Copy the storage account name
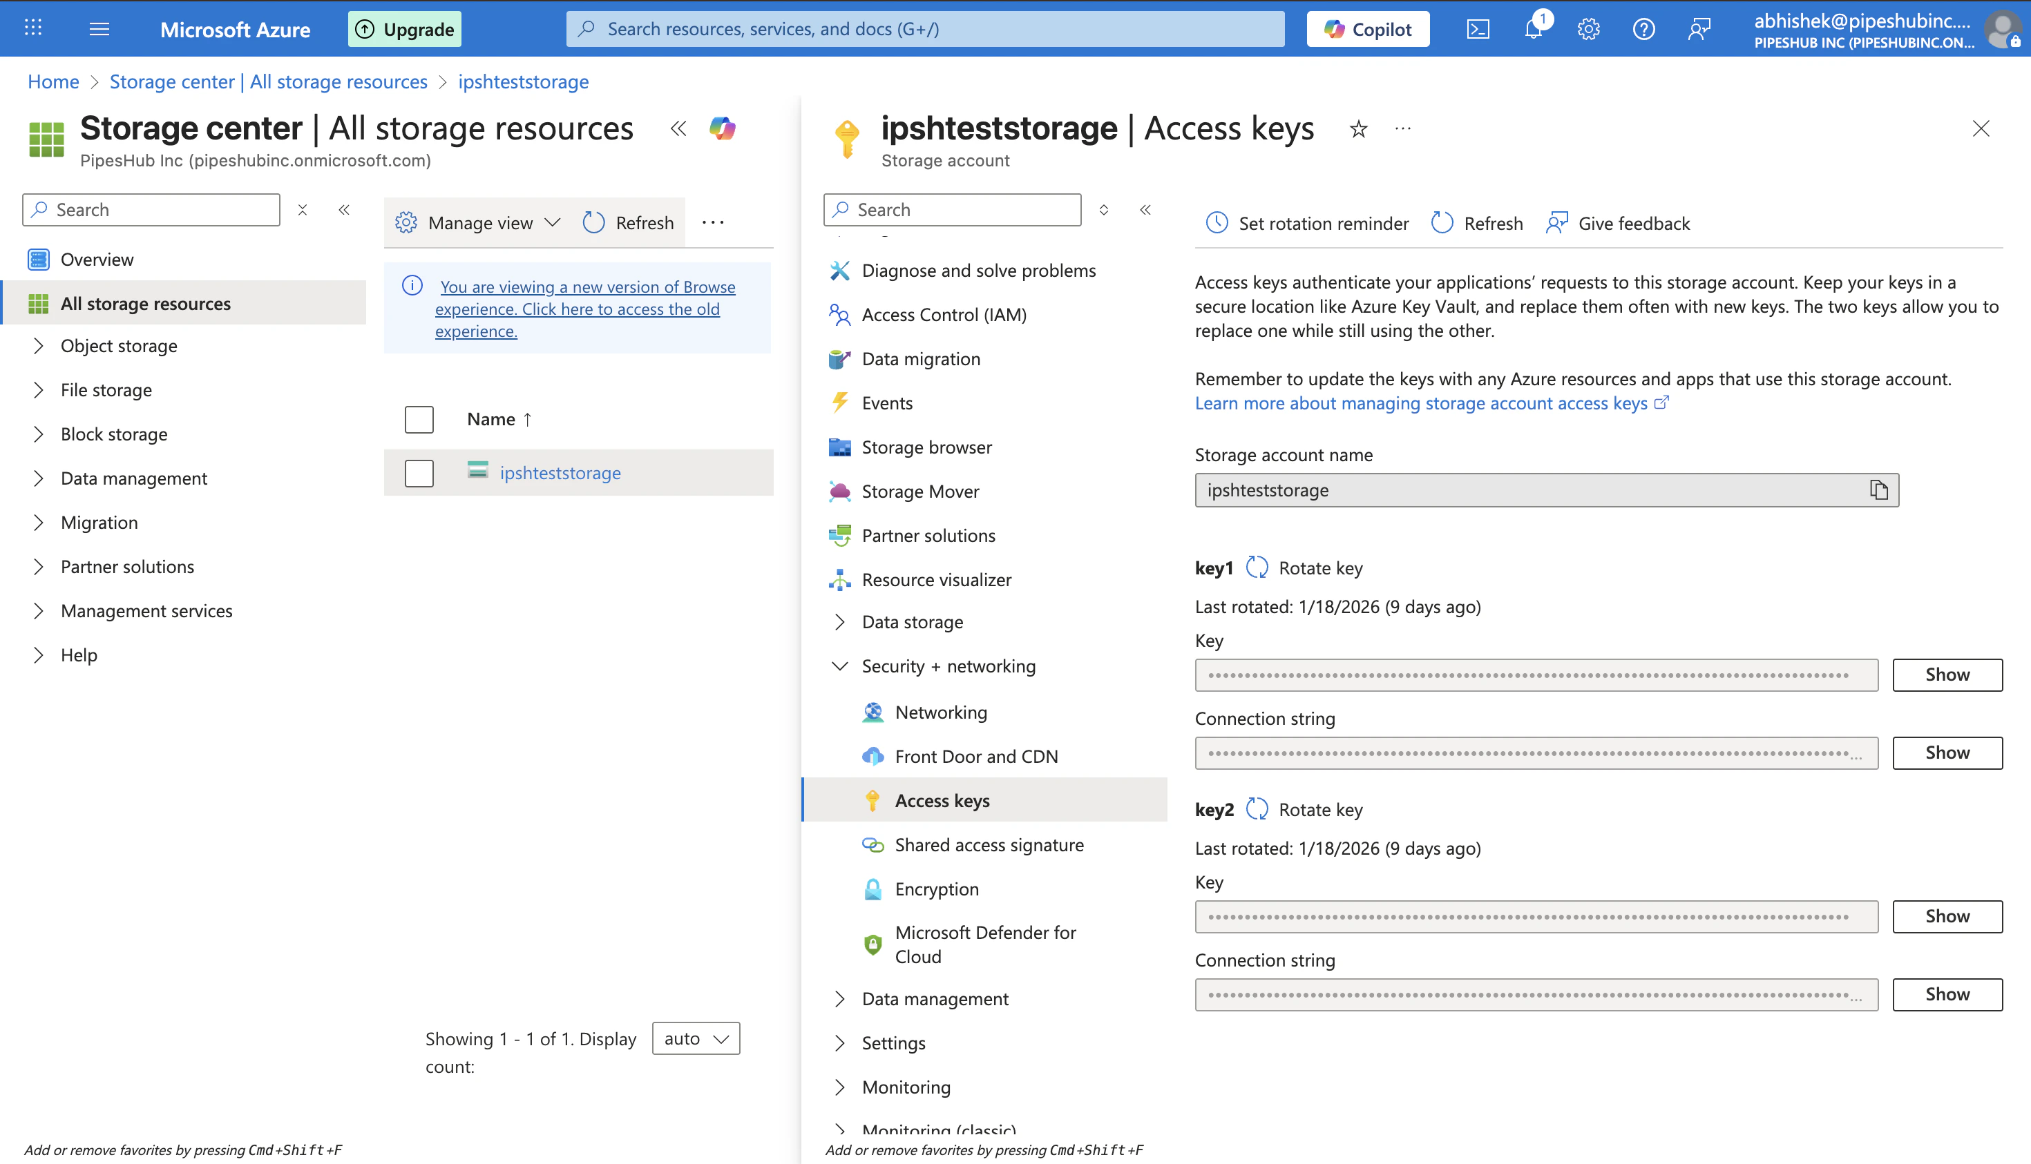Screen dimensions: 2031x1164 1879,489
